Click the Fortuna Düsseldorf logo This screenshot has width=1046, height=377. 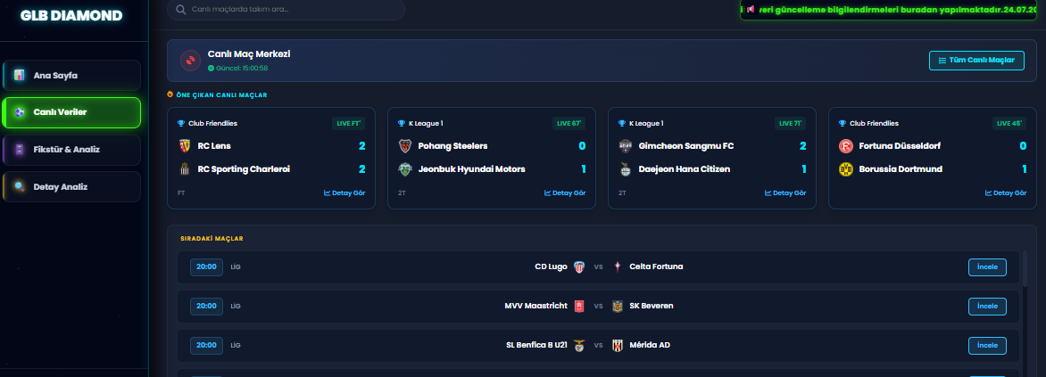coord(846,146)
